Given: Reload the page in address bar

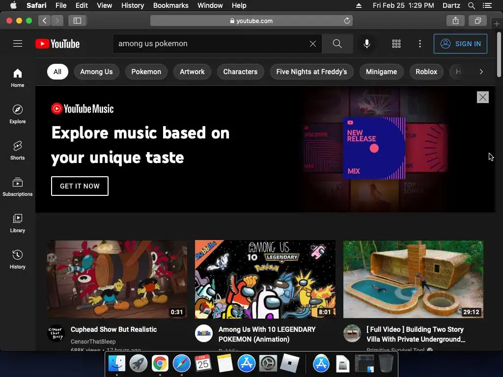Looking at the screenshot, I should click(347, 21).
